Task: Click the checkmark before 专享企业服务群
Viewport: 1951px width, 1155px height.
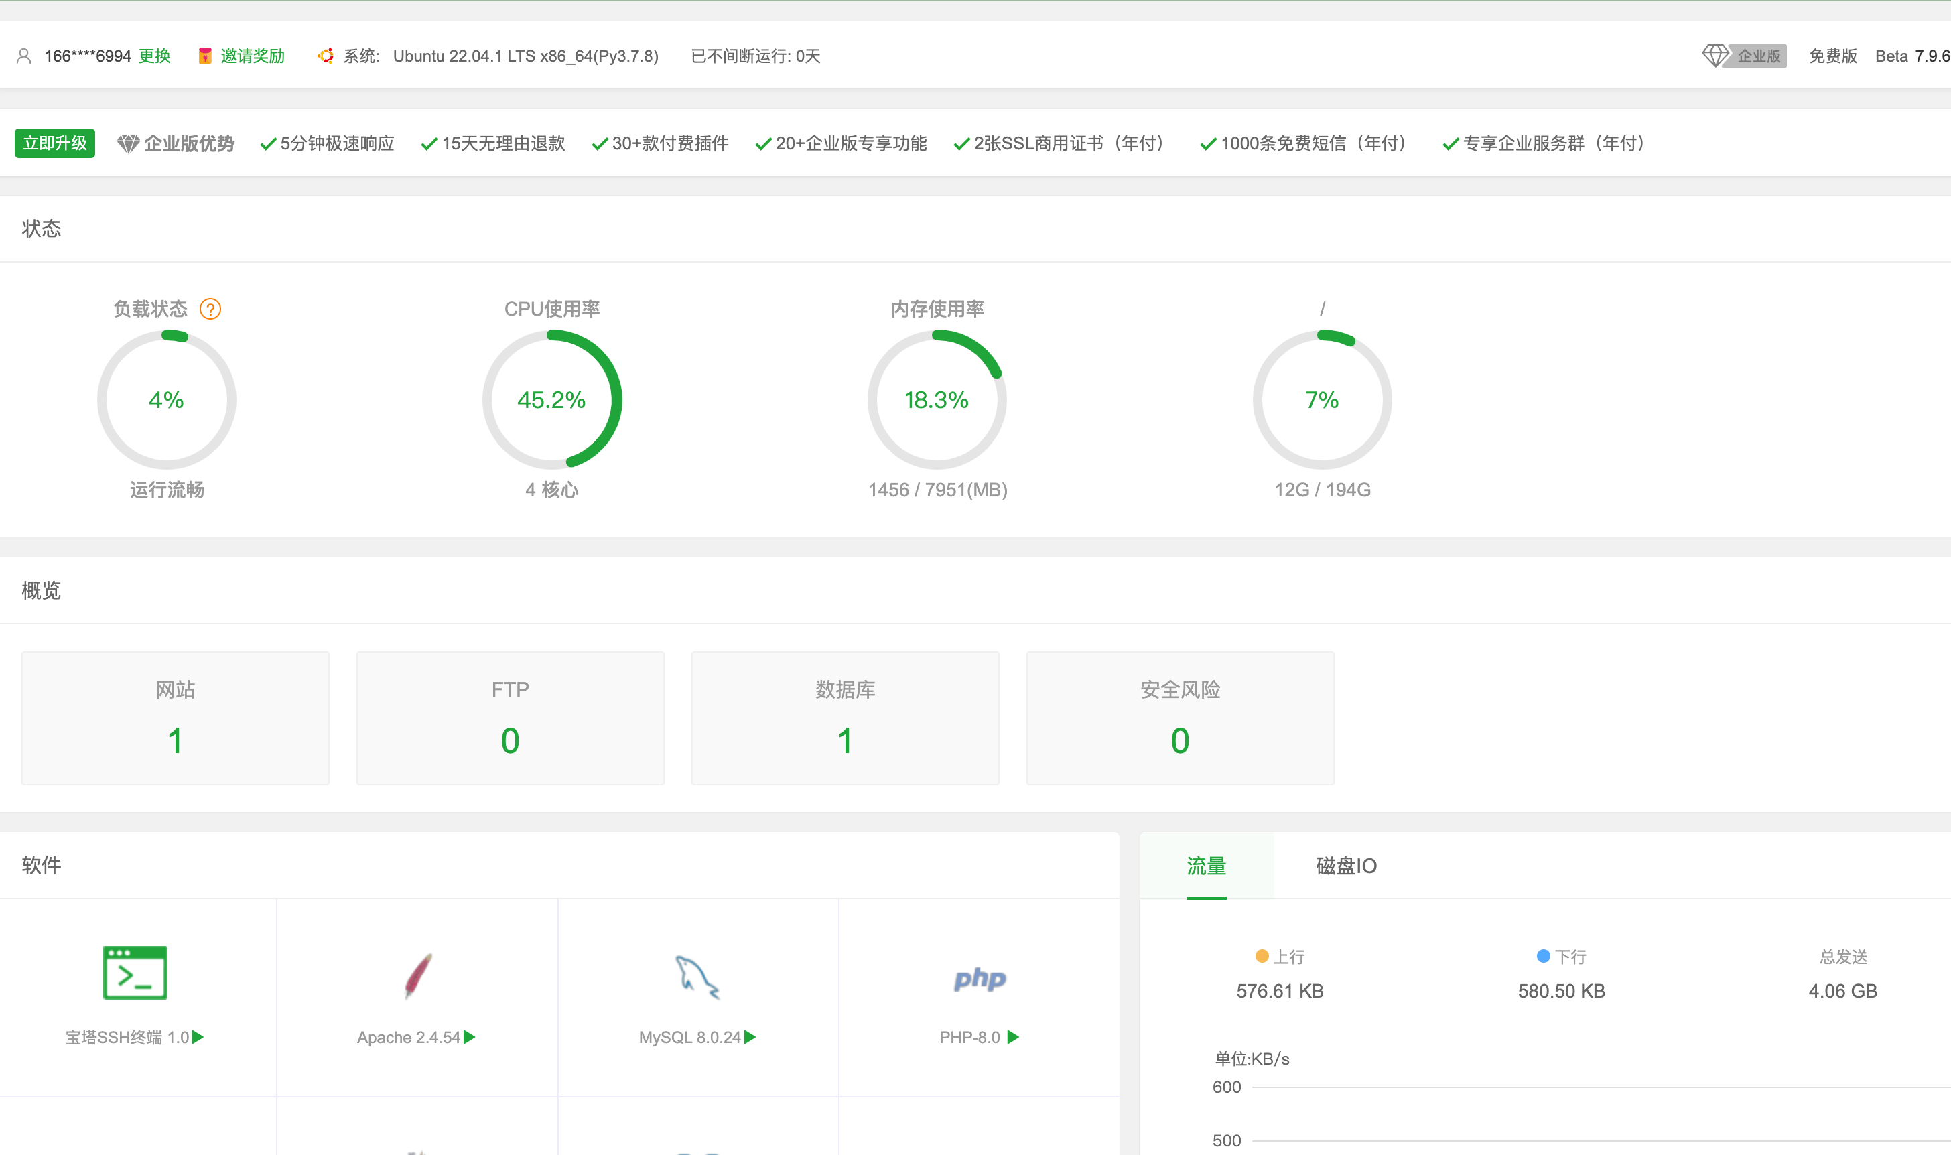Action: click(x=1450, y=144)
